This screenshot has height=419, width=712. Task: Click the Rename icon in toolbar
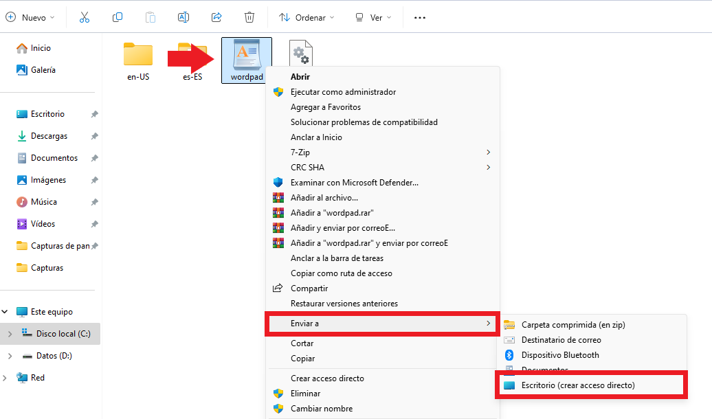(183, 18)
